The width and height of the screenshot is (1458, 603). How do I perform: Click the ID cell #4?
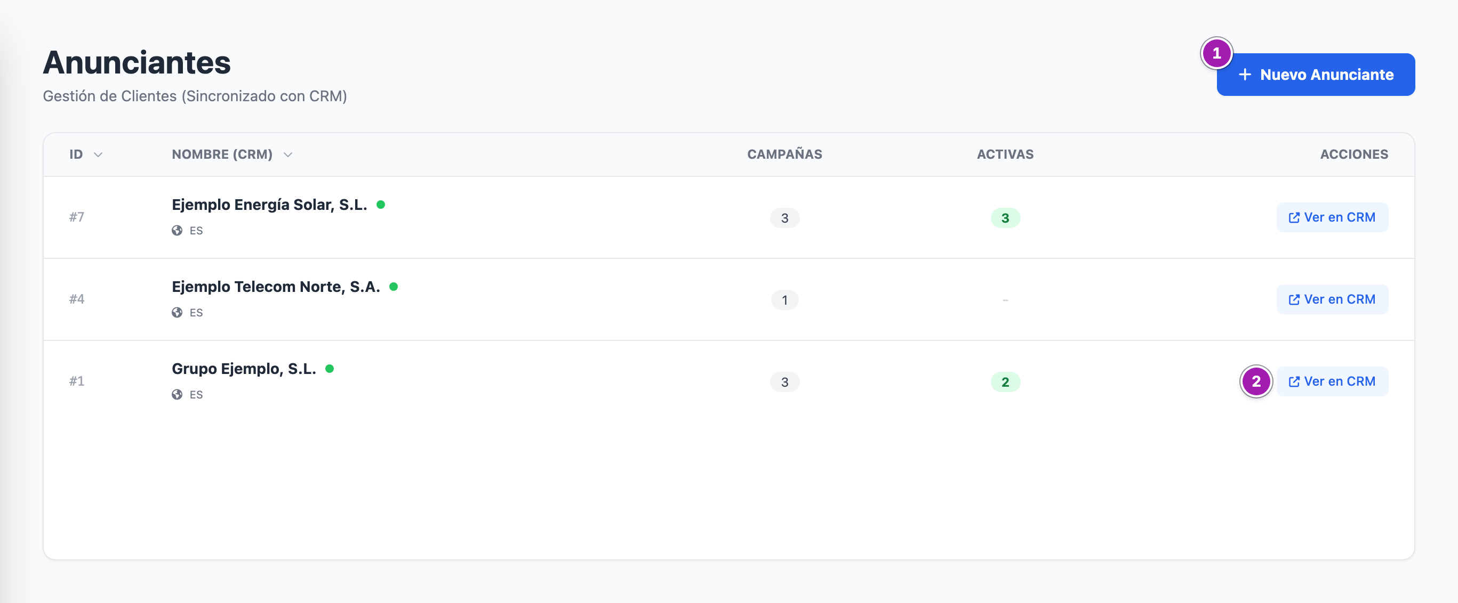[x=76, y=299]
